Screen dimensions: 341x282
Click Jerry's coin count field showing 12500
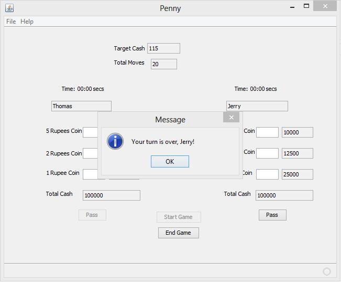click(x=297, y=153)
